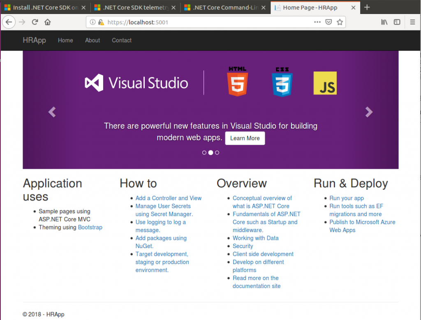
Task: Open Home in HRApp navbar
Action: (x=65, y=40)
